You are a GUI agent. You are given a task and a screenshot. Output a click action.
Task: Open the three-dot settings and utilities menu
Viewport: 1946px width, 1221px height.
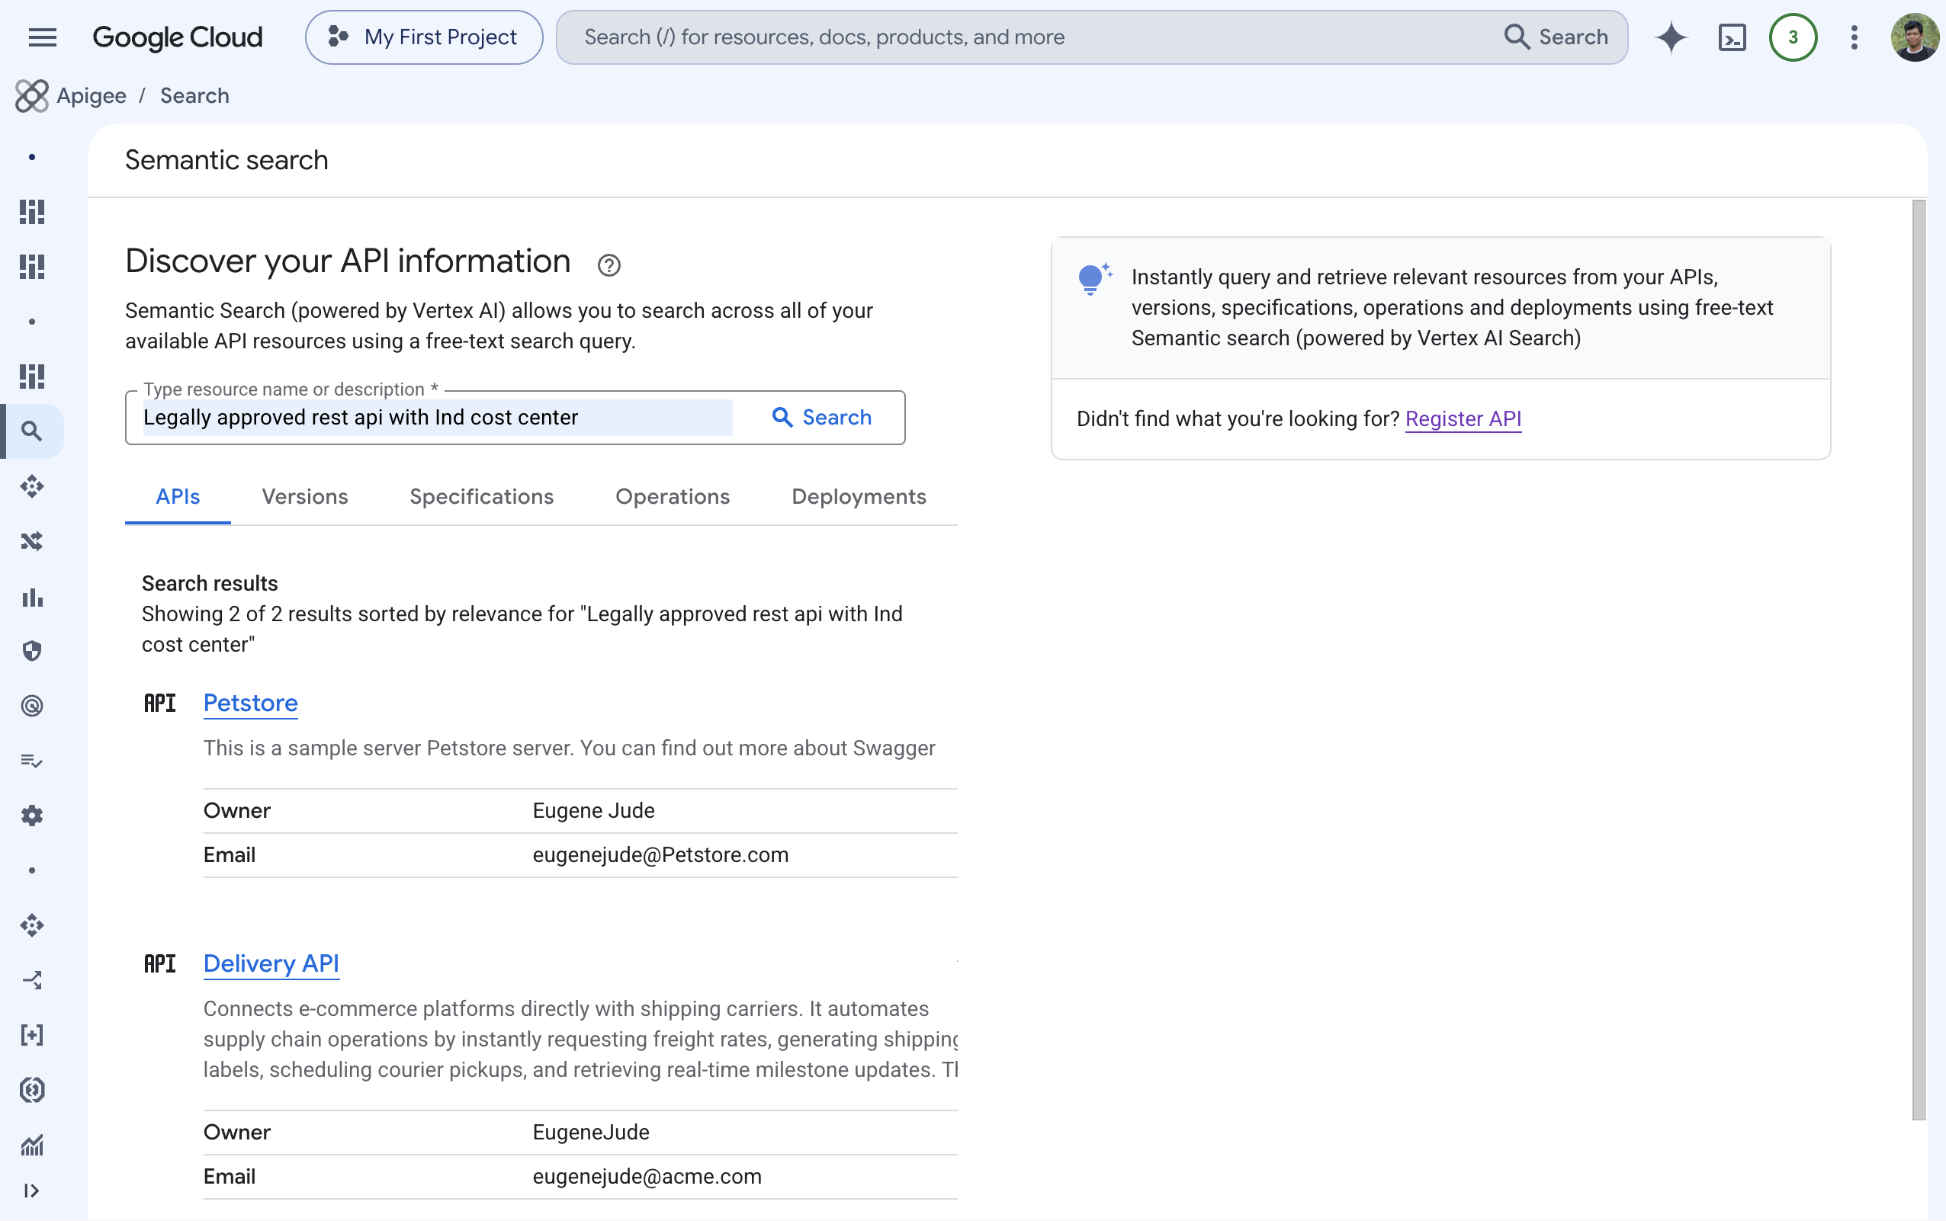pos(1854,37)
